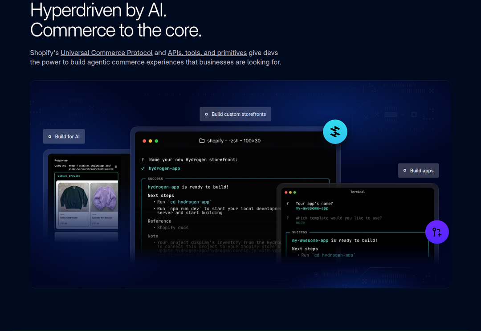Viewport: 481px width, 331px height.
Task: Select the Build for AI label
Action: 64,136
